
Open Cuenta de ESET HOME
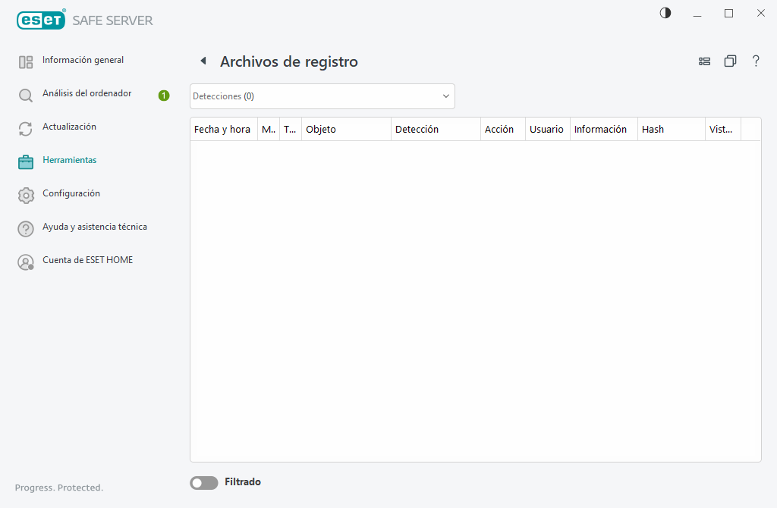pos(87,260)
